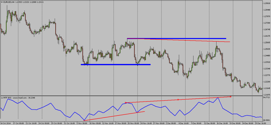Click price level 1.23340 on the scale
The image size is (271, 125).
pyautogui.click(x=266, y=69)
